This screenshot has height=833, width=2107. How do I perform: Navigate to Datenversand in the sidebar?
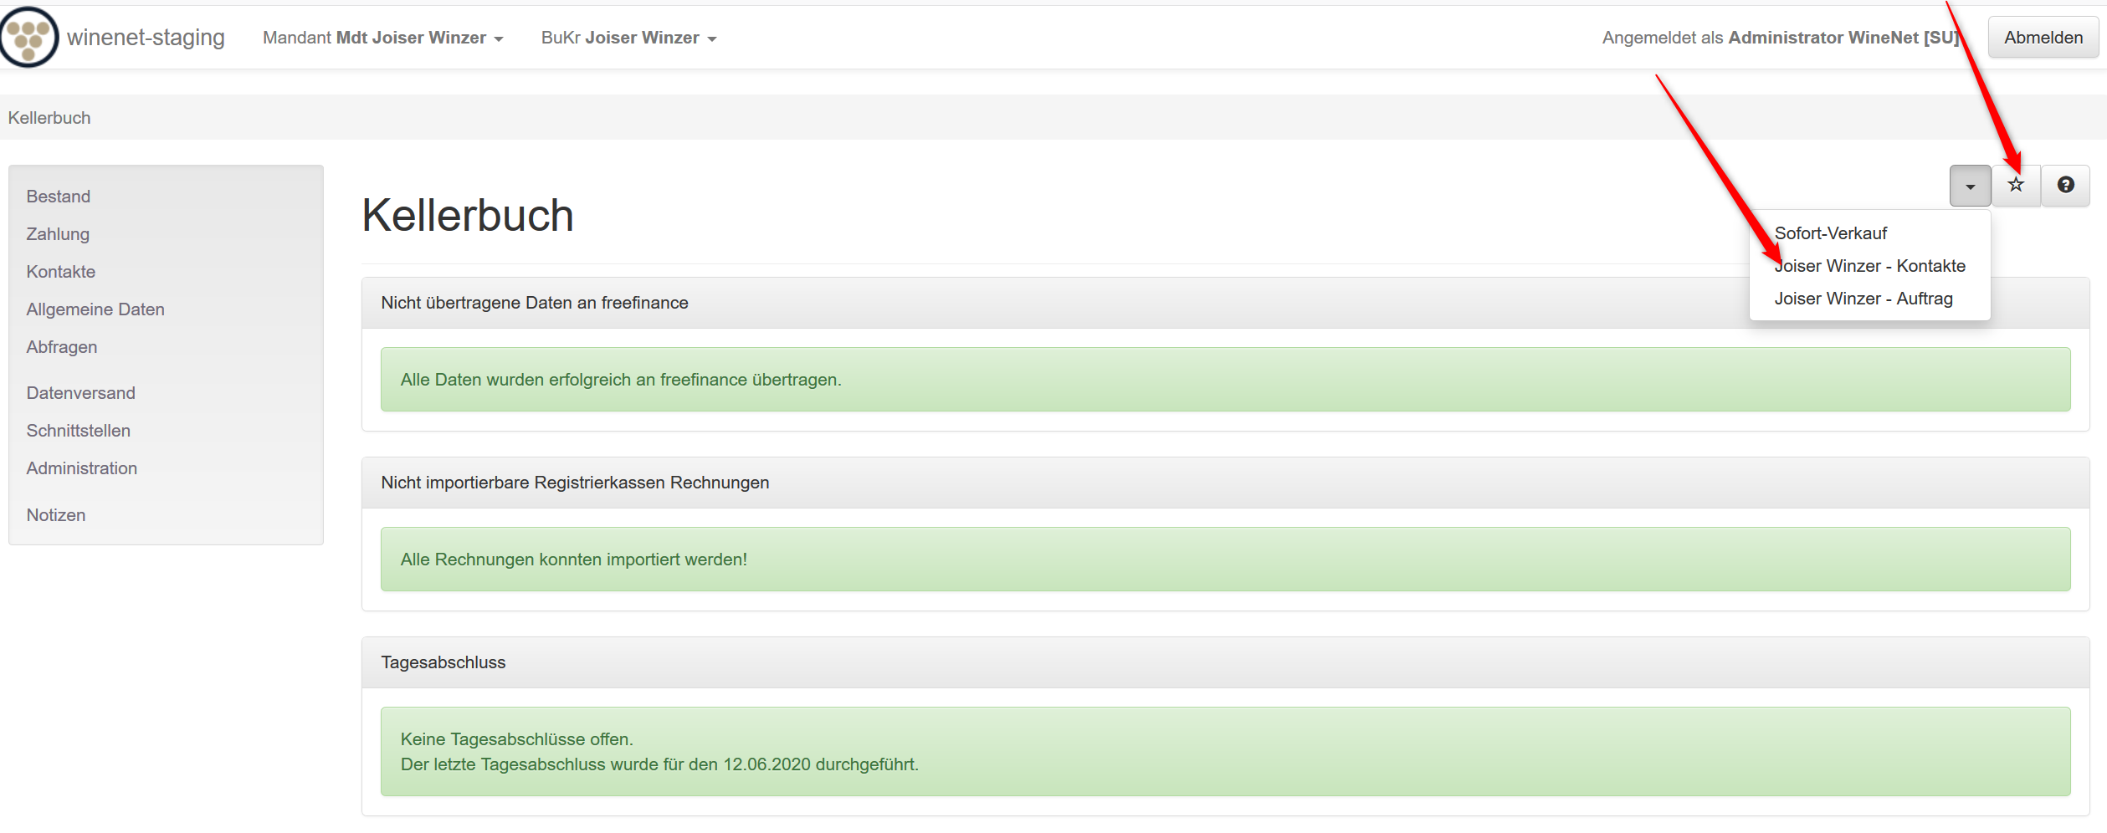[81, 393]
